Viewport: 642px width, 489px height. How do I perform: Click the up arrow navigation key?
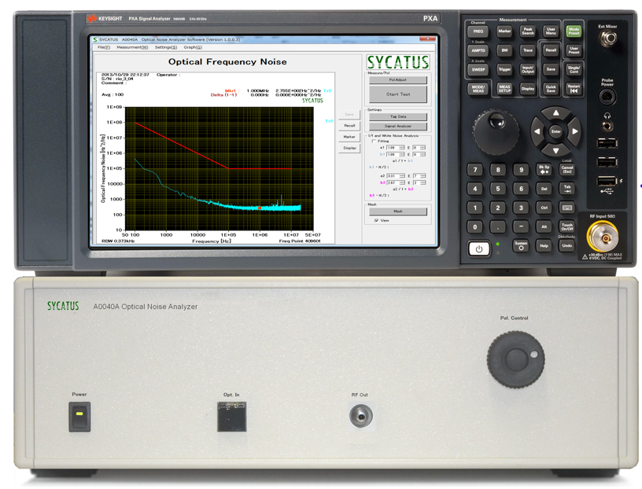click(555, 113)
